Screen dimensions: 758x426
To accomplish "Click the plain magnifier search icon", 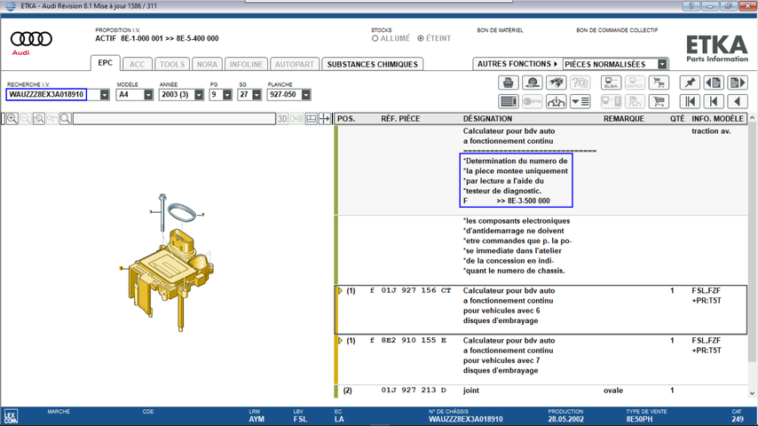I will click(x=66, y=118).
